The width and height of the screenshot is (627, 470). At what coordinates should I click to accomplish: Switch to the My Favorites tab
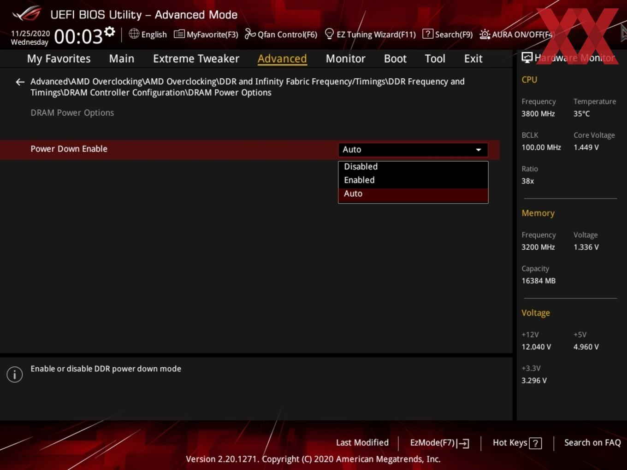click(x=59, y=59)
